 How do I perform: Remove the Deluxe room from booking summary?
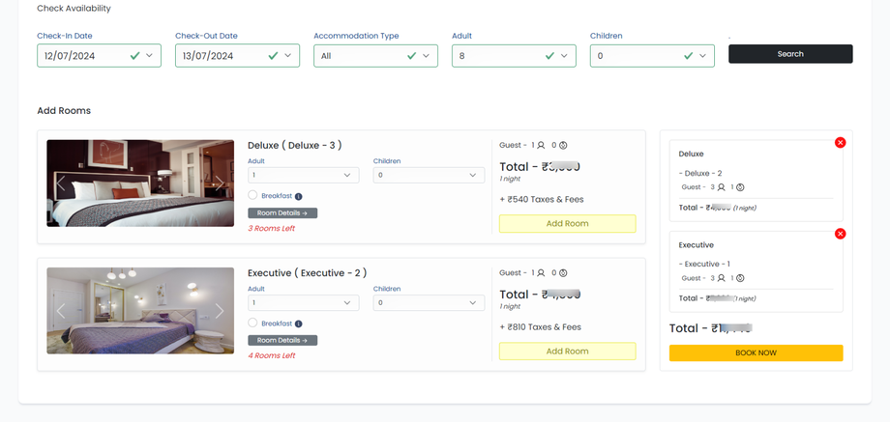pyautogui.click(x=840, y=143)
